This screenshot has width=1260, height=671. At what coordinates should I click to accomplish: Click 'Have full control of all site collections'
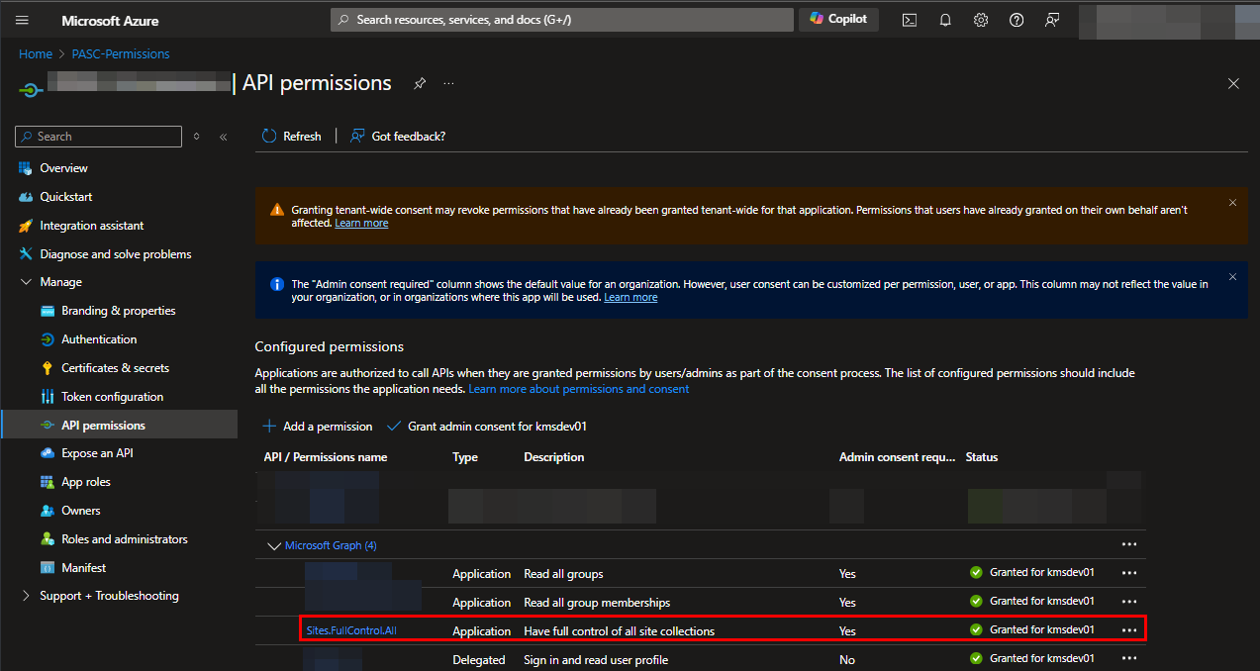tap(619, 631)
